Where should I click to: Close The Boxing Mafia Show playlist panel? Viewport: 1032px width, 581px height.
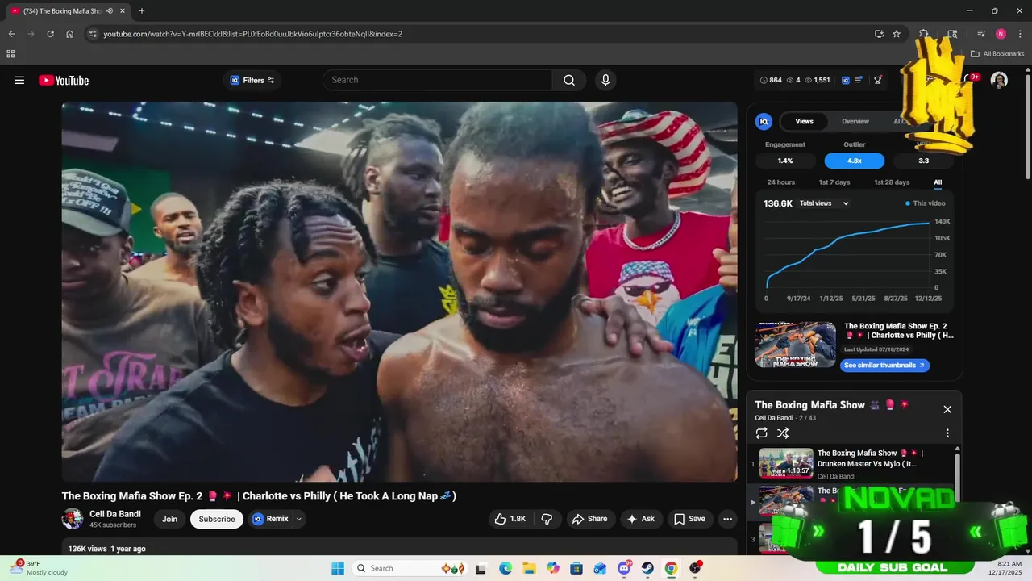(x=947, y=409)
